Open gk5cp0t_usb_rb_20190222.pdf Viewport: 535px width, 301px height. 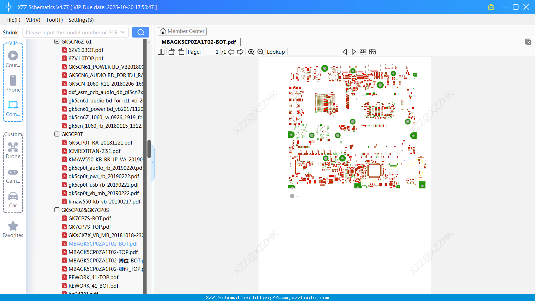pos(104,185)
